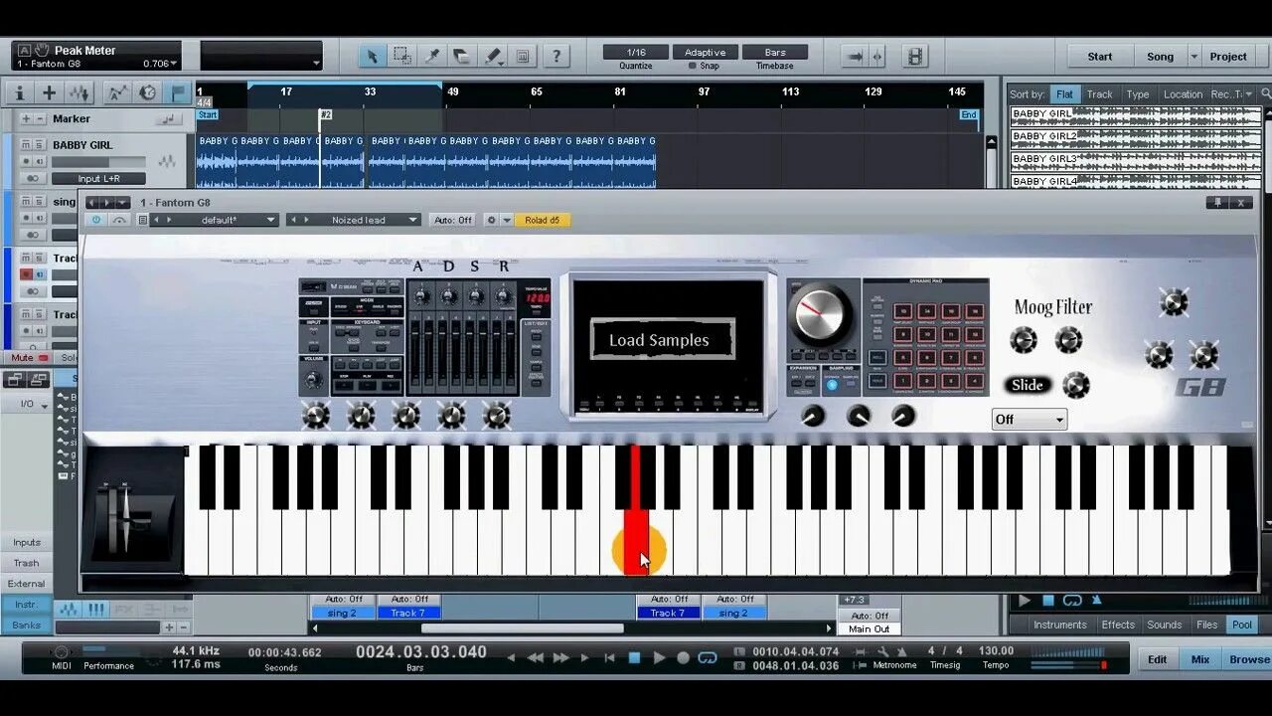Record-arm the BABBY GIRL track

[x=26, y=161]
